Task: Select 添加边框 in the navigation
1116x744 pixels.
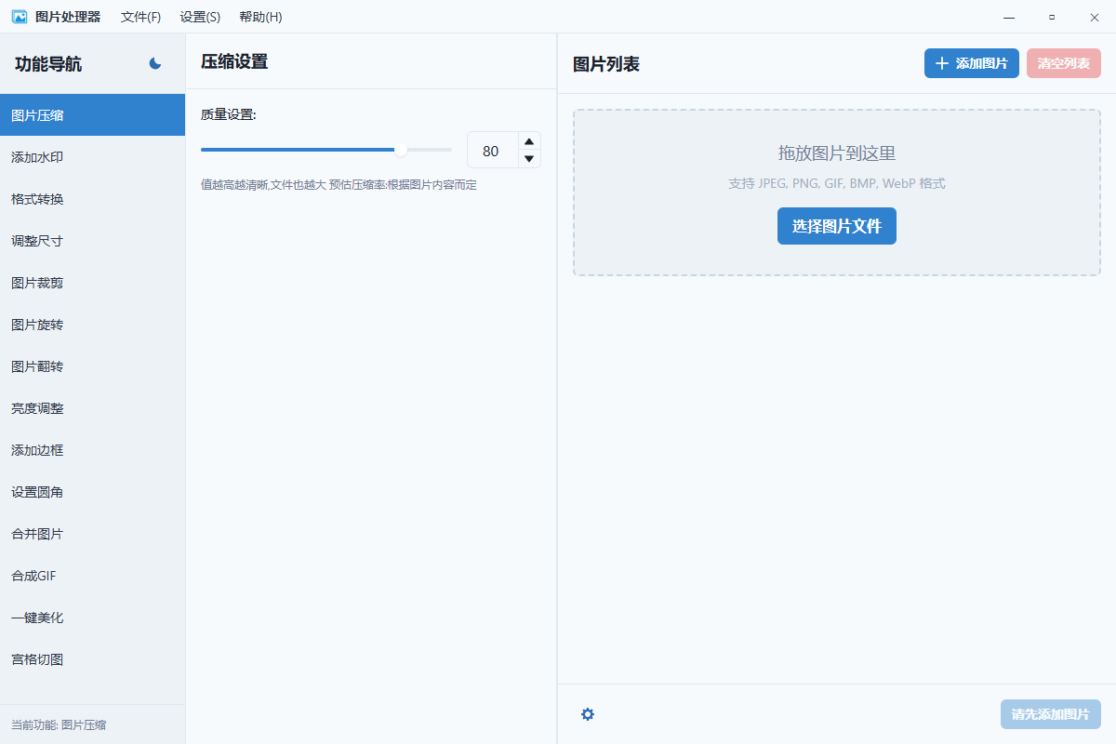Action: [92, 450]
